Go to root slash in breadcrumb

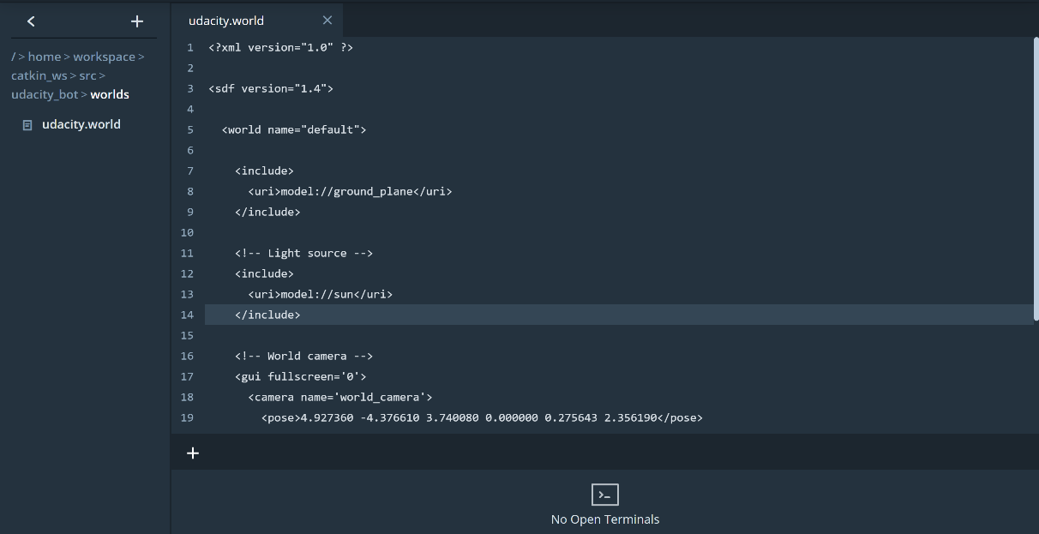click(13, 57)
